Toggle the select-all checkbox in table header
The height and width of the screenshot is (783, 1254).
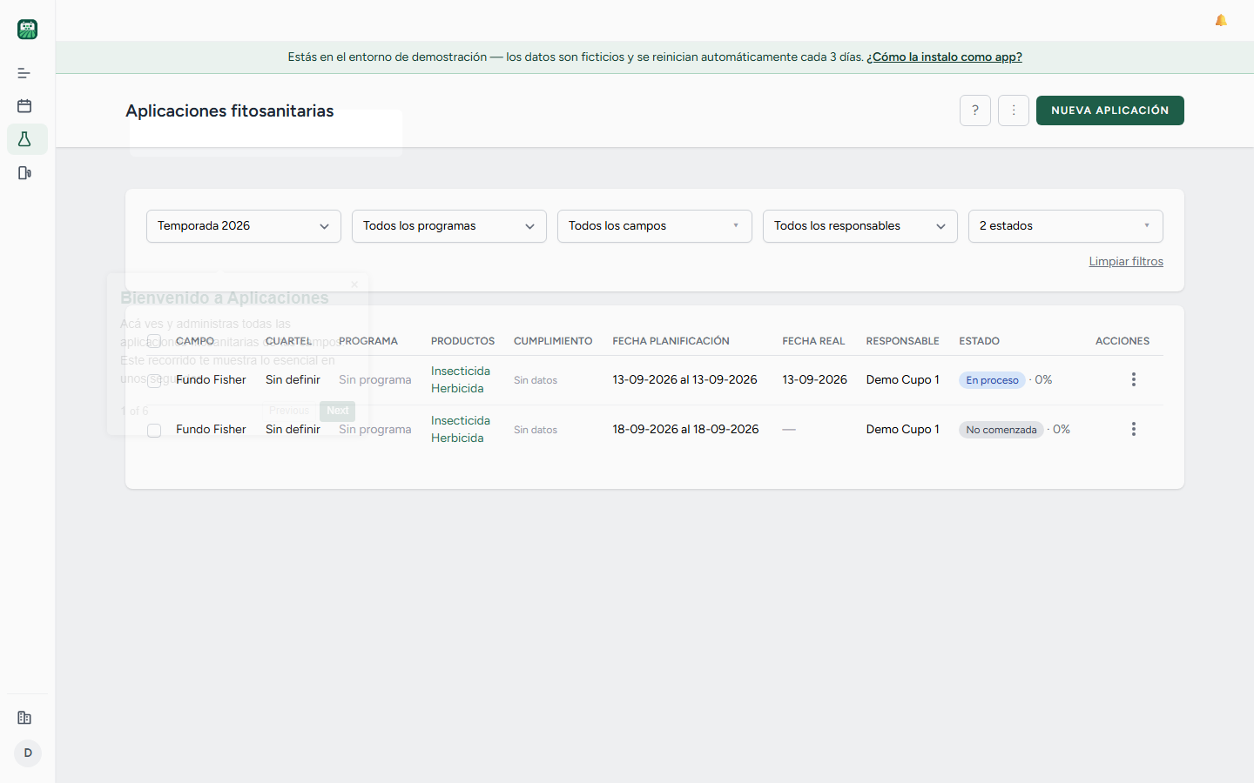(154, 341)
